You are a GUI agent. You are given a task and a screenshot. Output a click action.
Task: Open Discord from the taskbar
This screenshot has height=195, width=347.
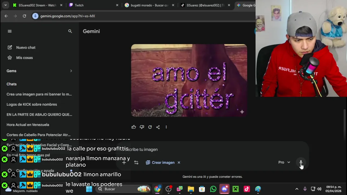tap(224, 189)
